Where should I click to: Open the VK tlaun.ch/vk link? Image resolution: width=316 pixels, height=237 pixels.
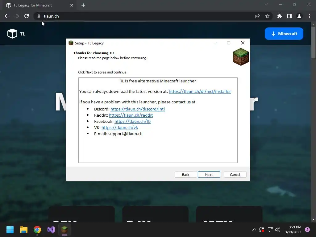tap(120, 127)
